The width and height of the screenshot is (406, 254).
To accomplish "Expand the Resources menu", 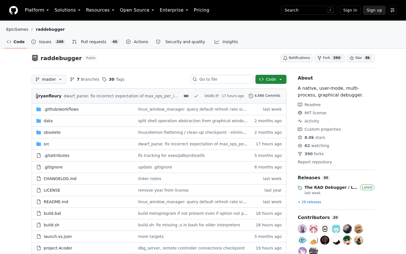I will click(x=100, y=10).
